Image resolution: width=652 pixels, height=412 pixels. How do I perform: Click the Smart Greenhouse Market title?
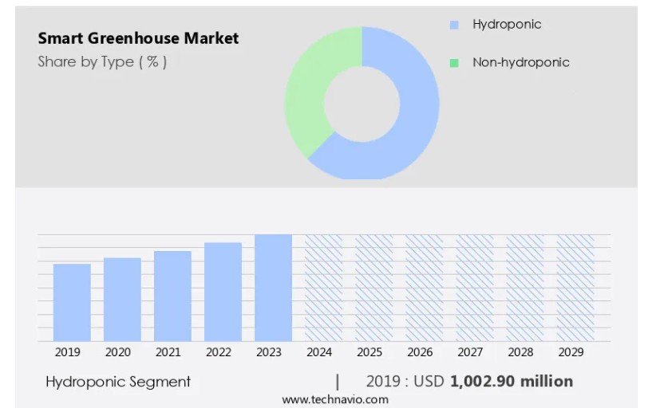pos(138,38)
